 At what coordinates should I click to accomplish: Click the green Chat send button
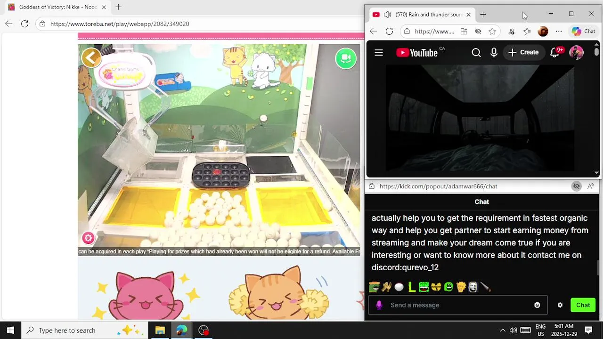(x=583, y=305)
